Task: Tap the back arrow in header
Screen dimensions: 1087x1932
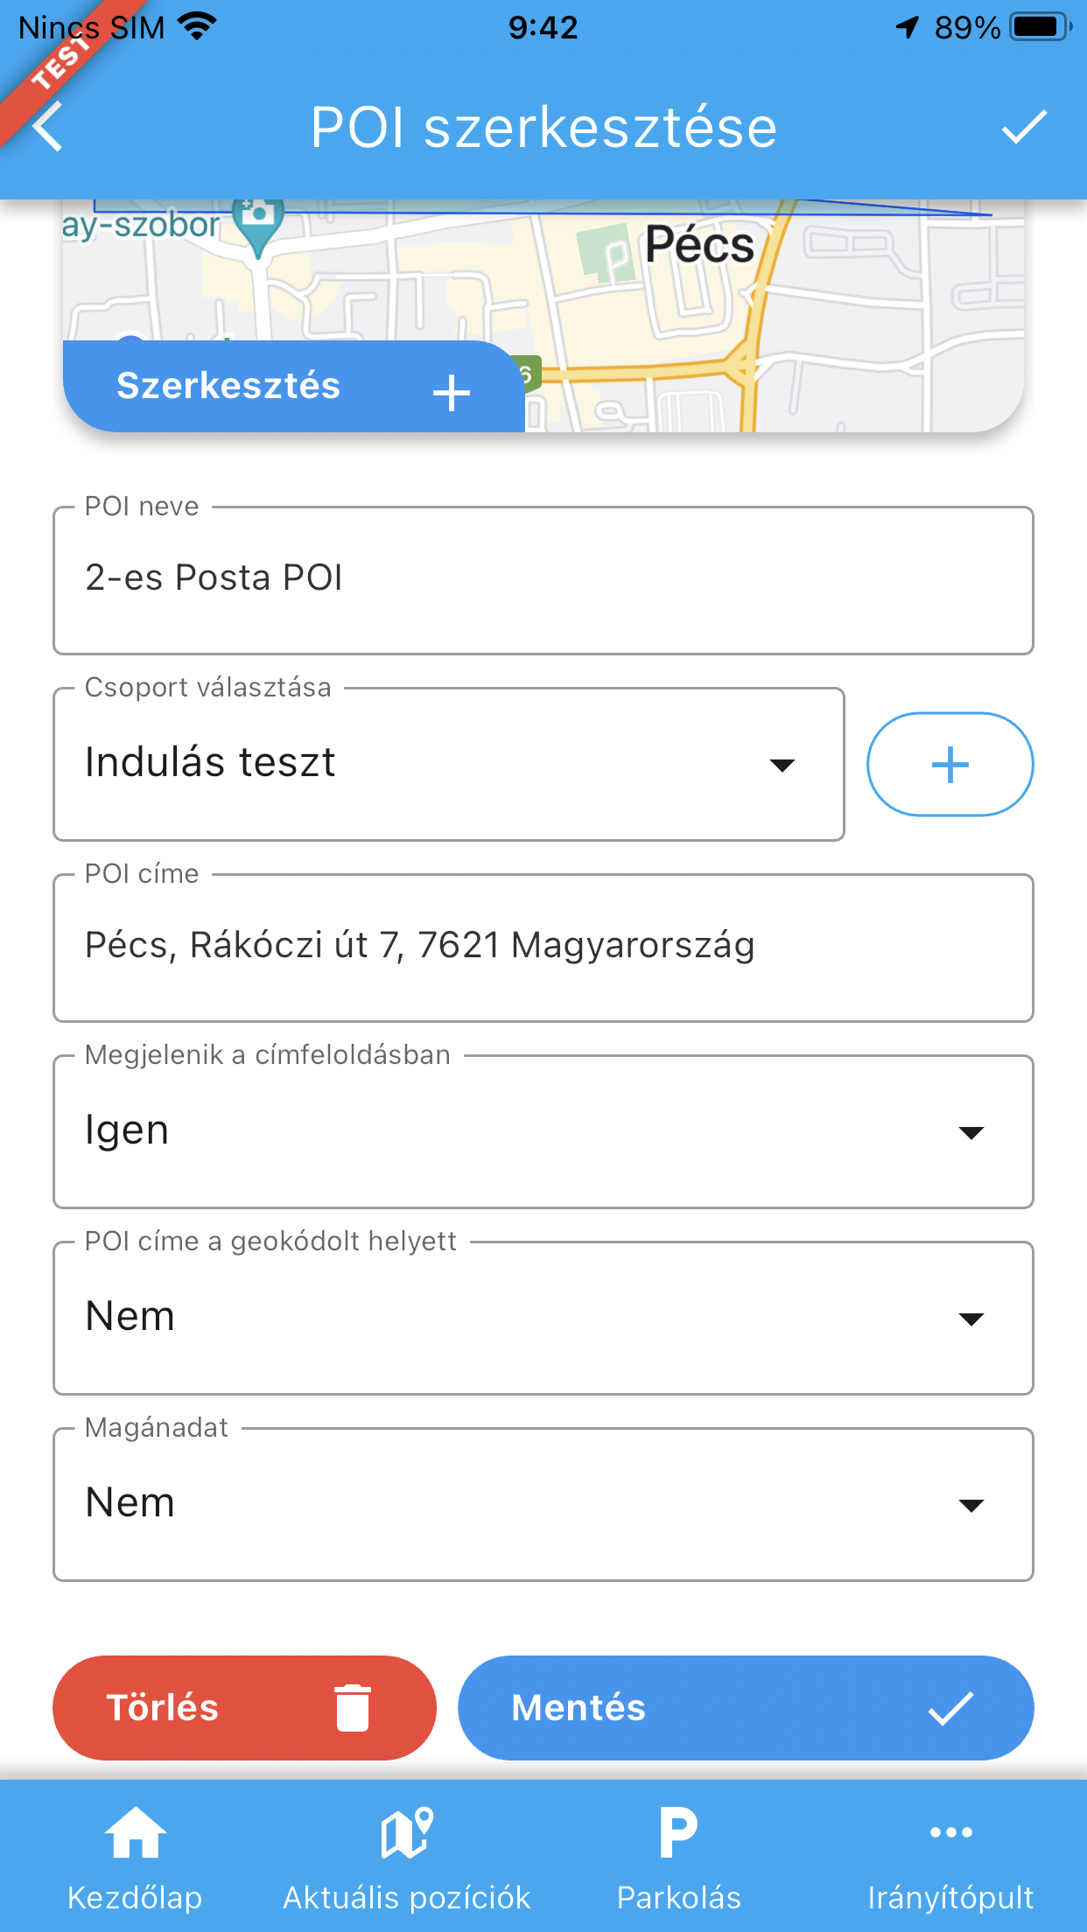Action: pos(49,127)
